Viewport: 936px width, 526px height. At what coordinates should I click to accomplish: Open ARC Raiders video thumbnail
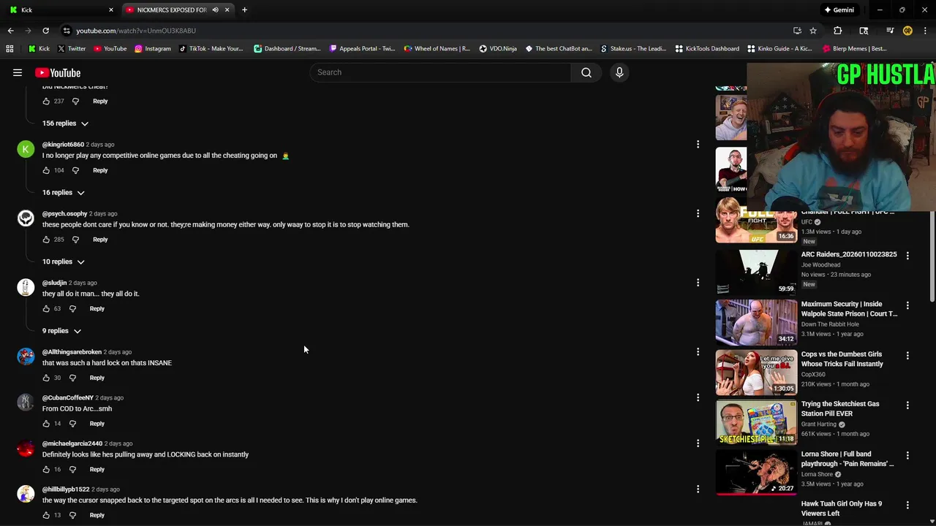point(756,272)
